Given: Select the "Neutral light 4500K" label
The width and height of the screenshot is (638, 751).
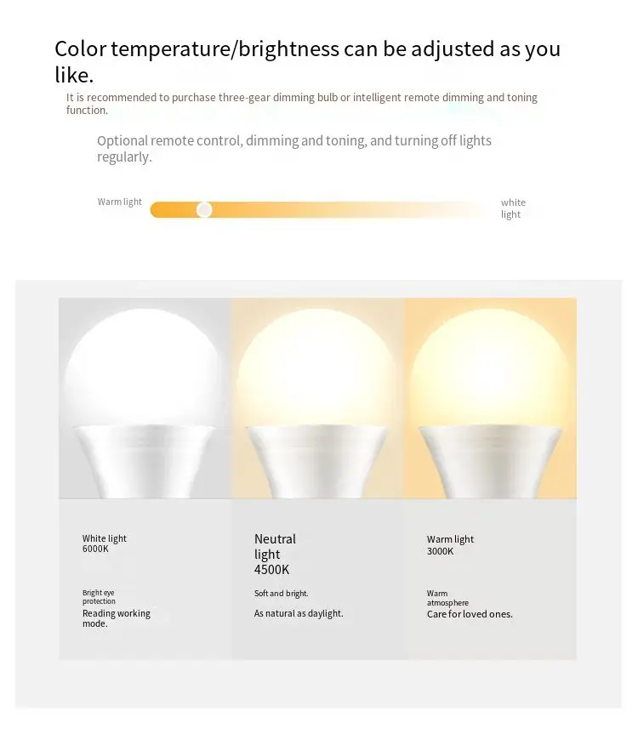Looking at the screenshot, I should coord(275,554).
